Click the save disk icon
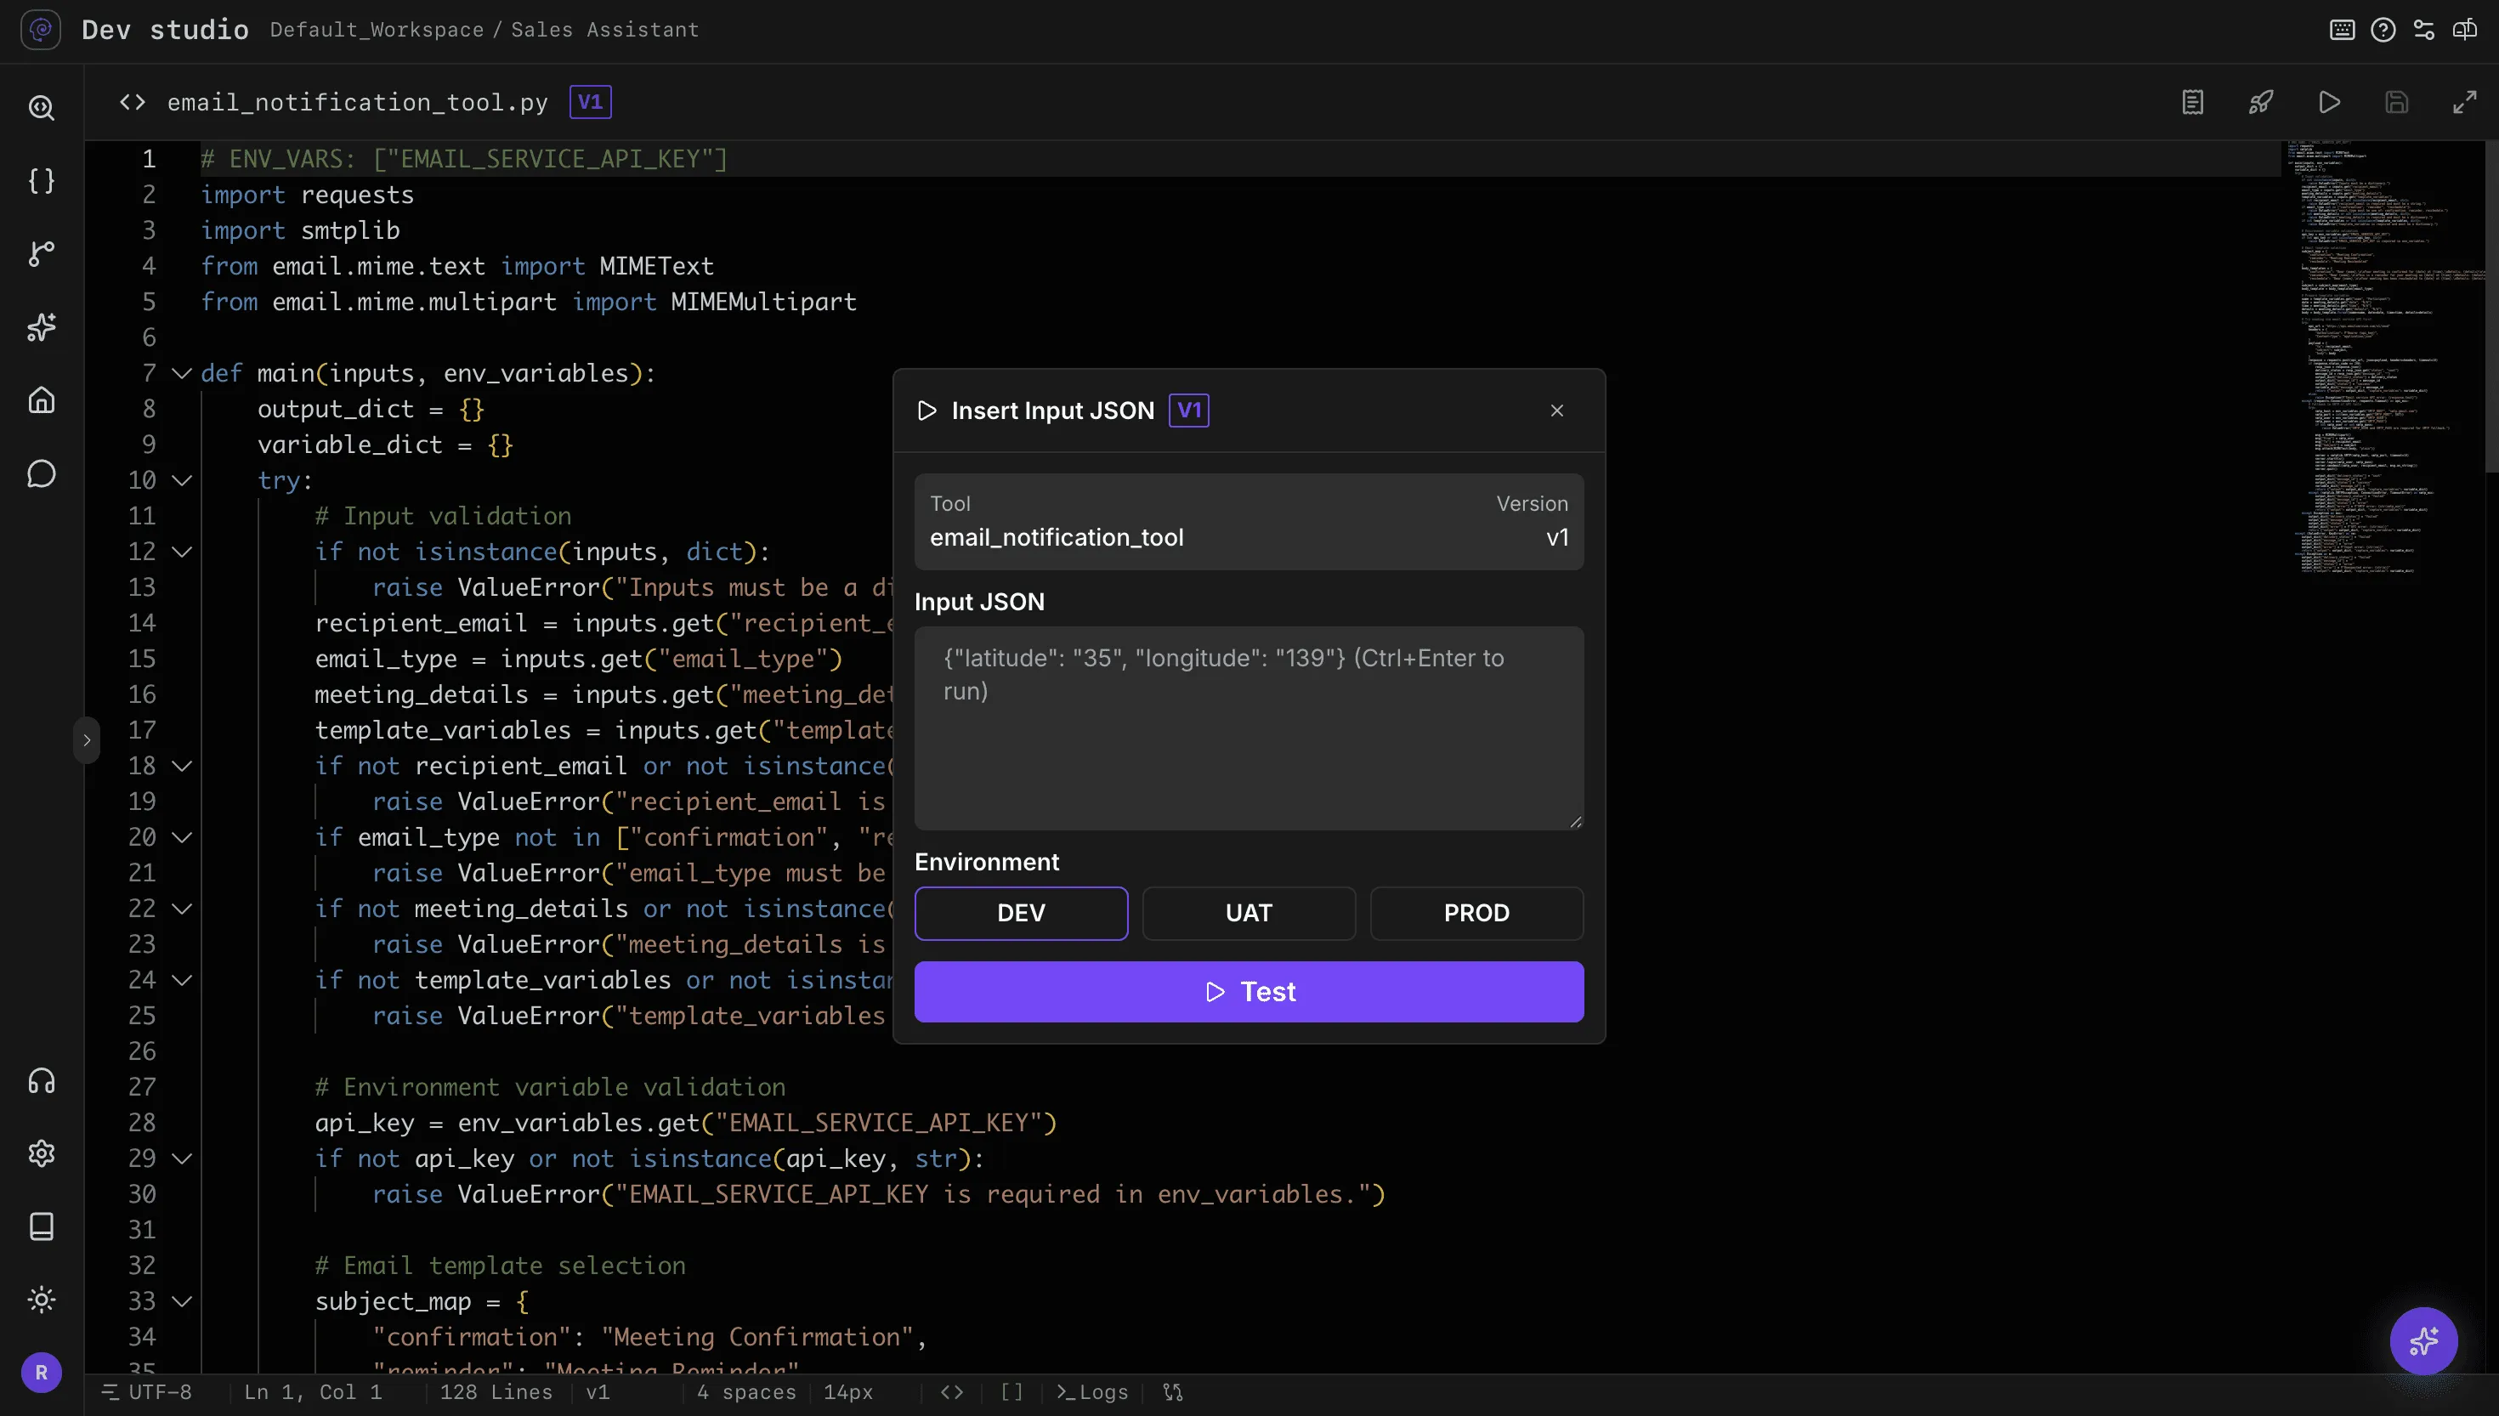2499x1416 pixels. click(2397, 102)
